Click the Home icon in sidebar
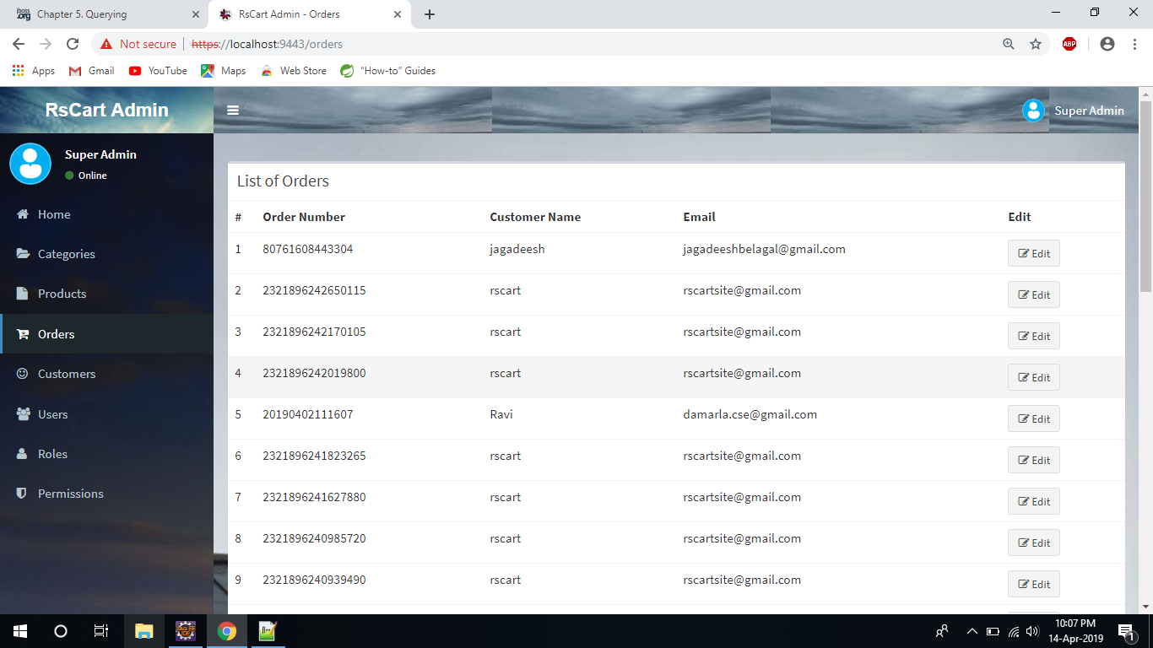Viewport: 1153px width, 648px height. tap(23, 214)
